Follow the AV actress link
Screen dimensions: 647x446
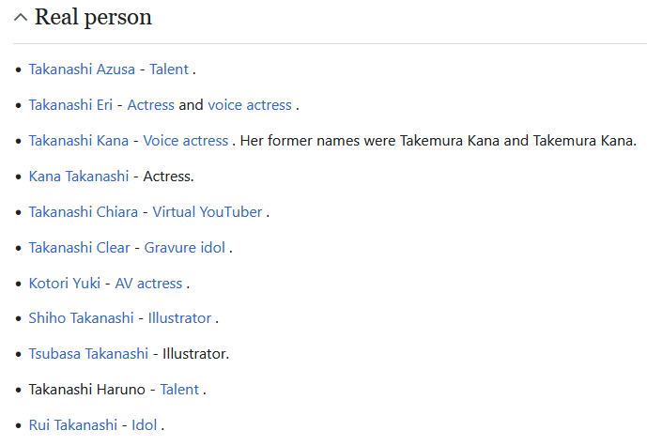[148, 284]
